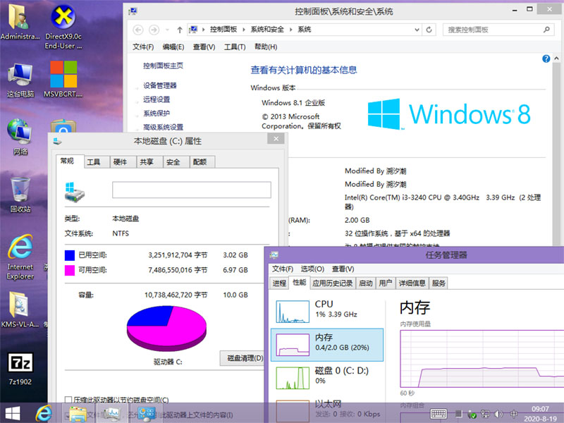Select the KMS-VL-A folder on the desktop
Image resolution: width=564 pixels, height=423 pixels.
click(20, 309)
